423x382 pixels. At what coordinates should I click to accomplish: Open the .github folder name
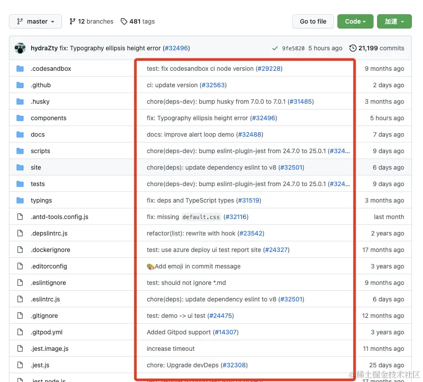[41, 85]
